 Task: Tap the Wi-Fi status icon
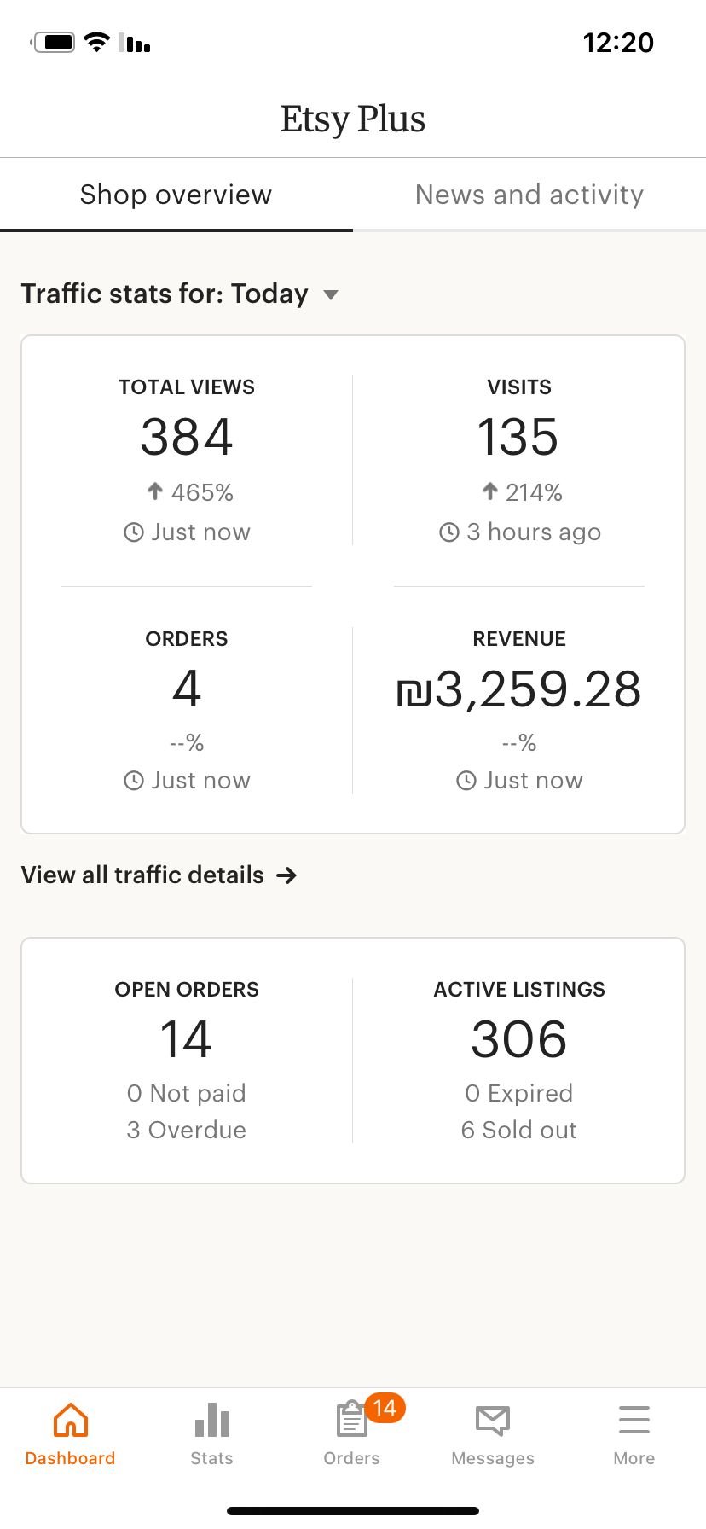click(x=97, y=42)
